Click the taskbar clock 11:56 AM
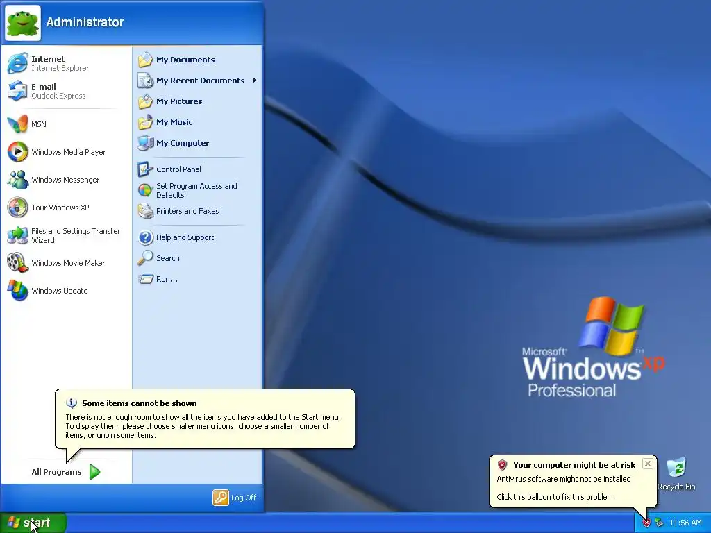Viewport: 711px width, 533px height. coord(685,523)
